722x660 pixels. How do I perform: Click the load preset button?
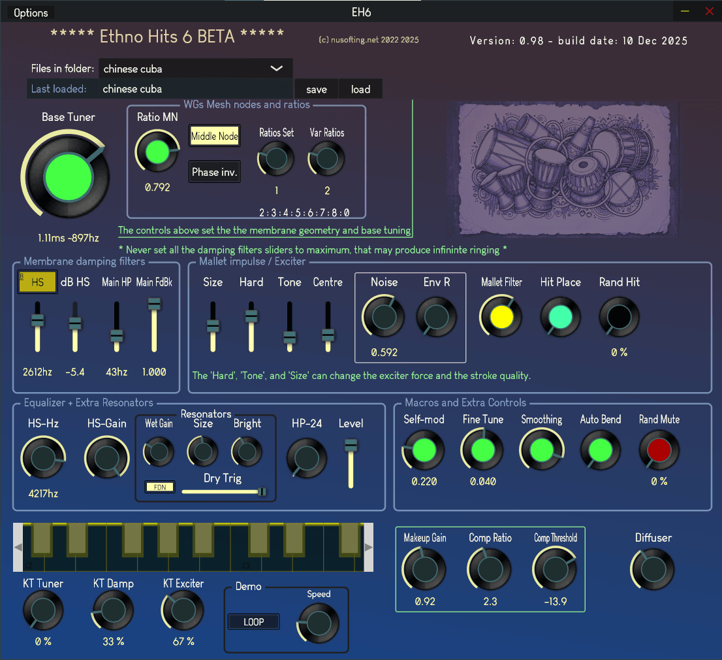pos(360,90)
